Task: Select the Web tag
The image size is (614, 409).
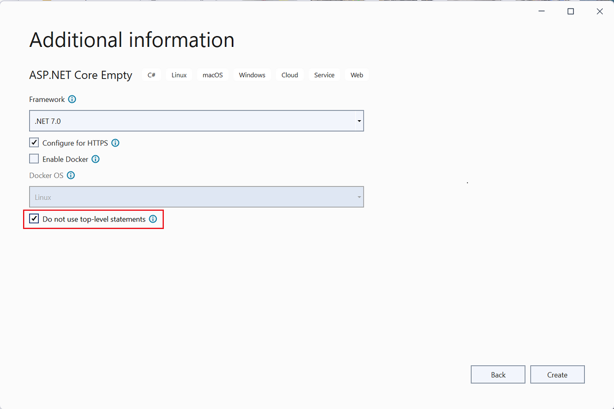Action: pos(357,75)
